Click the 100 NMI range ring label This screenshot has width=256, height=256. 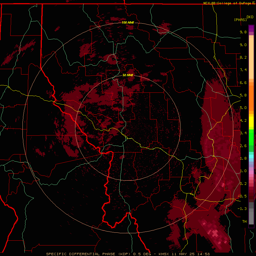pos(128,22)
